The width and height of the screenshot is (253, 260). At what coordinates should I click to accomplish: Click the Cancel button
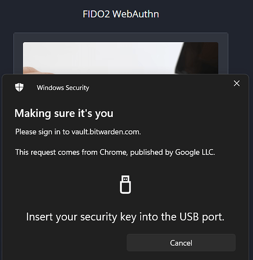point(181,243)
